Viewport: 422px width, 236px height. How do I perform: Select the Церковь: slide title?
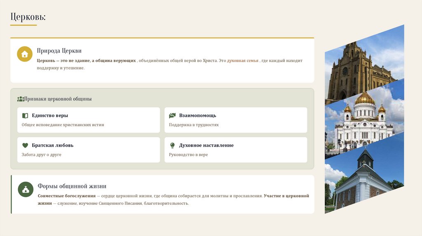pyautogui.click(x=28, y=16)
